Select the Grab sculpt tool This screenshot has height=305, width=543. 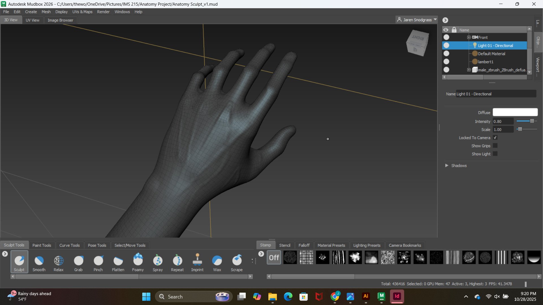pos(78,261)
